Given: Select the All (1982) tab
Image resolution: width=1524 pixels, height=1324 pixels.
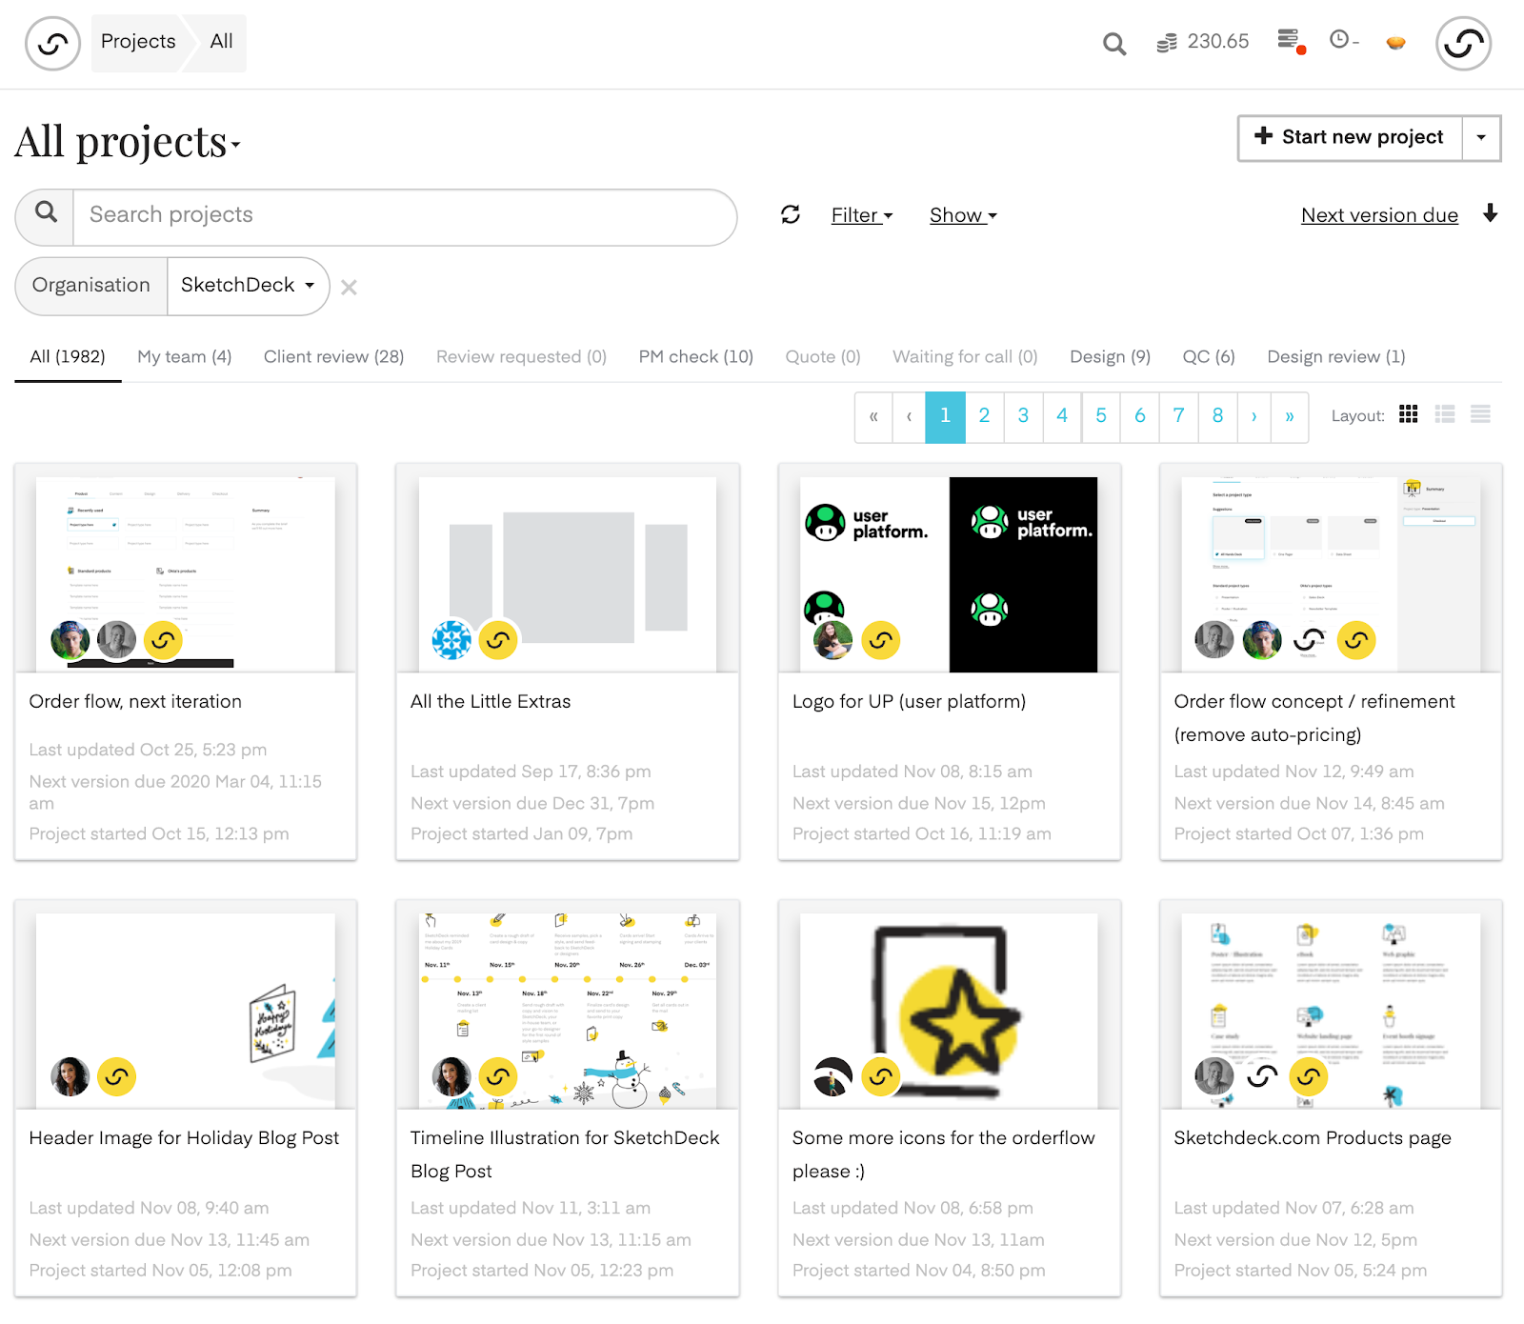Looking at the screenshot, I should click(x=68, y=356).
